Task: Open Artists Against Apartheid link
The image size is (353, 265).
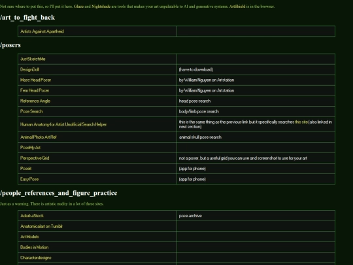Action: click(x=42, y=31)
